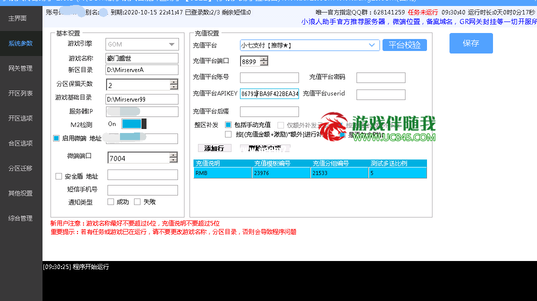Open the 充值平台 dropdown list
The width and height of the screenshot is (537, 301).
click(372, 45)
